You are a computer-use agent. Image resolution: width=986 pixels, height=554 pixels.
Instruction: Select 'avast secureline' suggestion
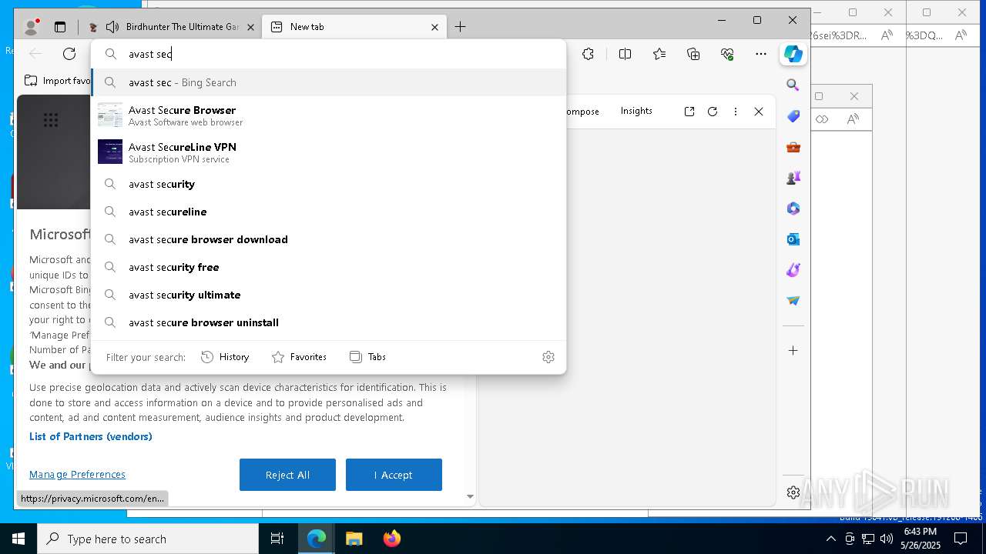point(329,212)
